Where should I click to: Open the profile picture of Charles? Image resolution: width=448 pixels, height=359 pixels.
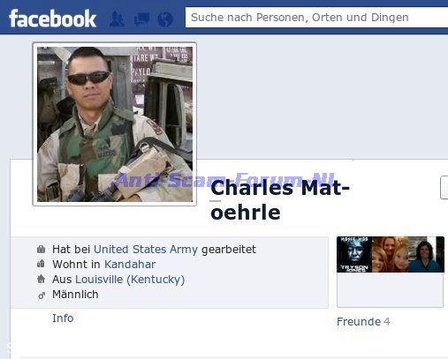point(115,124)
